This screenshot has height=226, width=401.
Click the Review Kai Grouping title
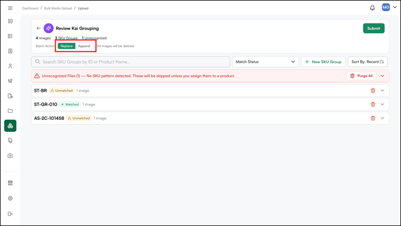(77, 28)
